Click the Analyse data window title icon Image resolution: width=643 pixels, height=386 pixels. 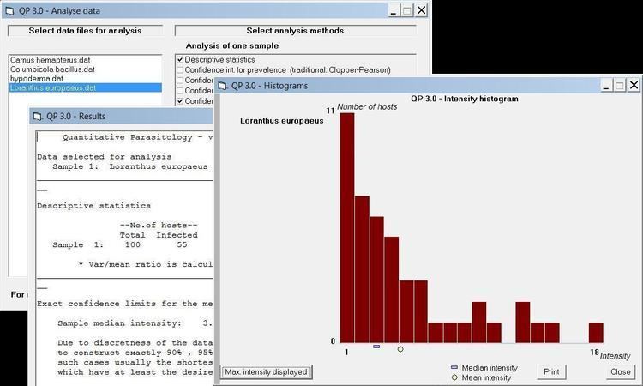point(9,10)
